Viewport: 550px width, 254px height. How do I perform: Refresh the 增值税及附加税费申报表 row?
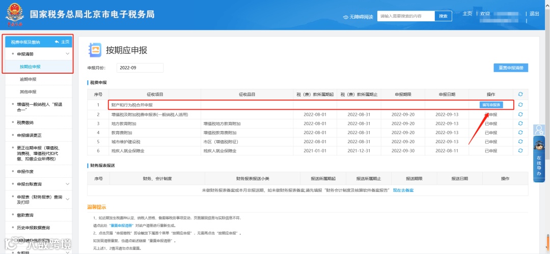(520, 114)
